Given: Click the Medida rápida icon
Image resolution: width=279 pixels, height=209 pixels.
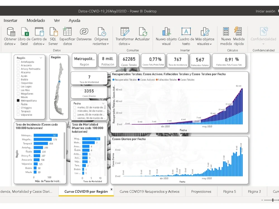Looking at the screenshot, I should tap(238, 31).
